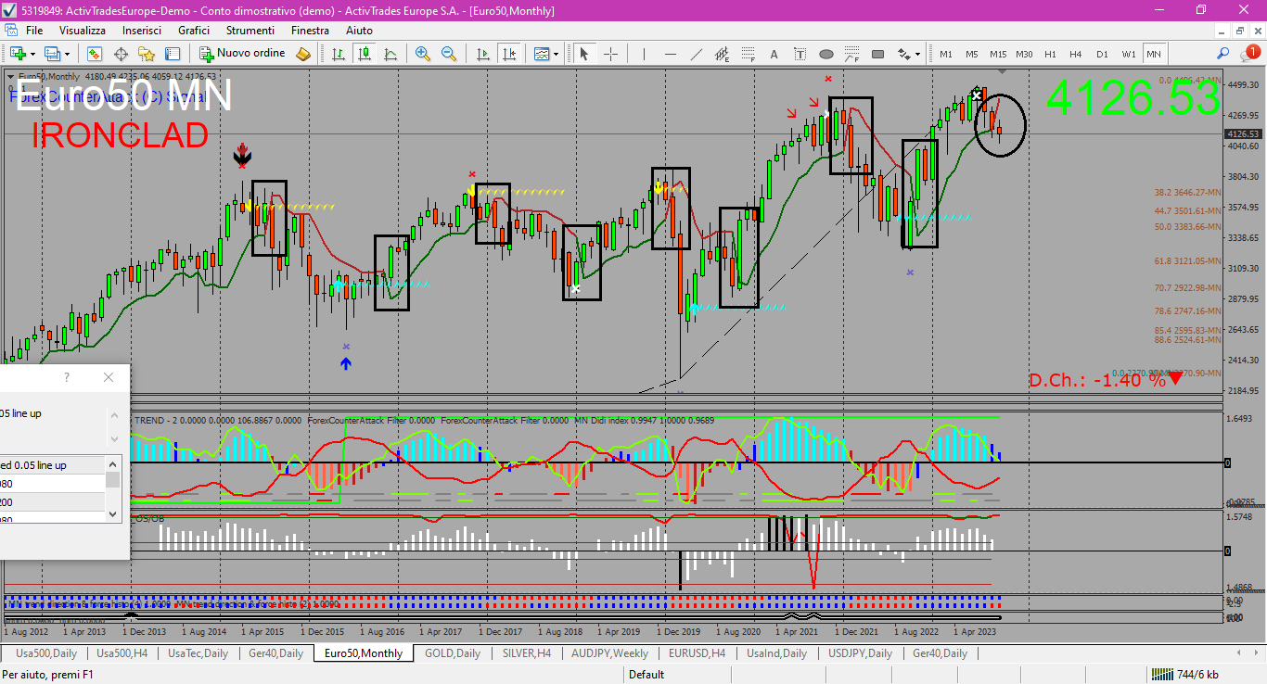Image resolution: width=1267 pixels, height=684 pixels.
Task: Open the Inserisci menu
Action: 142,31
